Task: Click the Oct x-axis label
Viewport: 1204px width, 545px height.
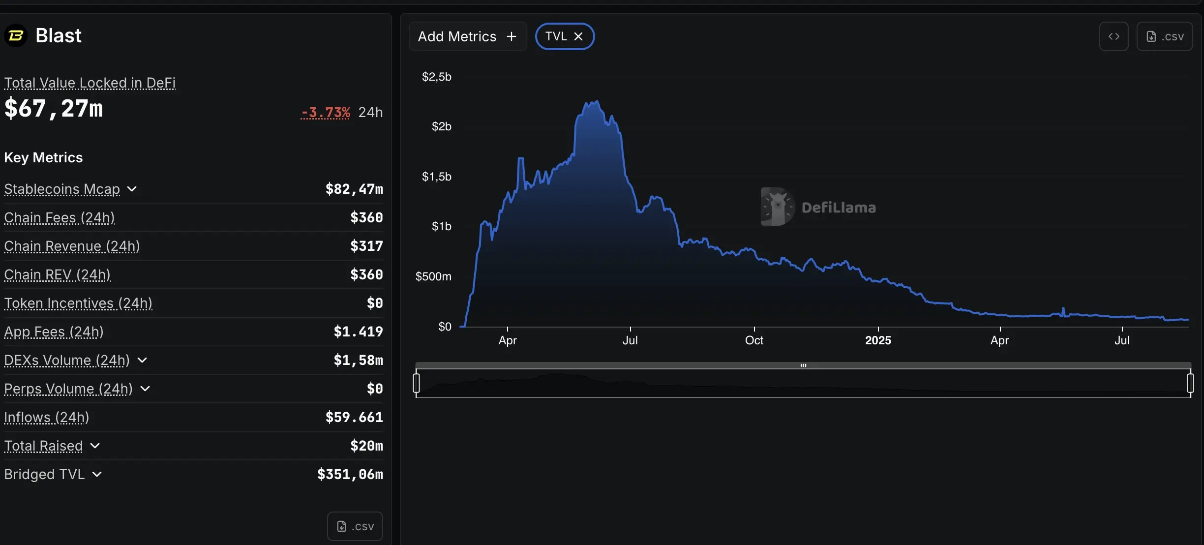Action: click(754, 340)
